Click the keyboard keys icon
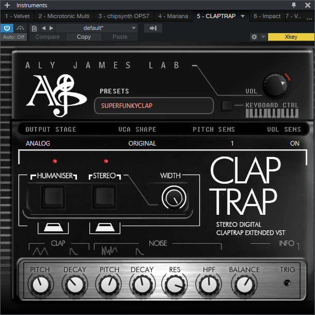This screenshot has width=315, height=315. 272,113
